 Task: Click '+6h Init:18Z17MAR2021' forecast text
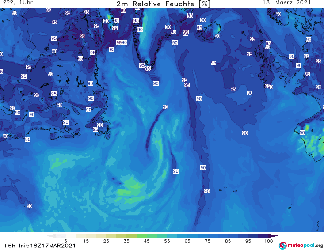click(39, 246)
